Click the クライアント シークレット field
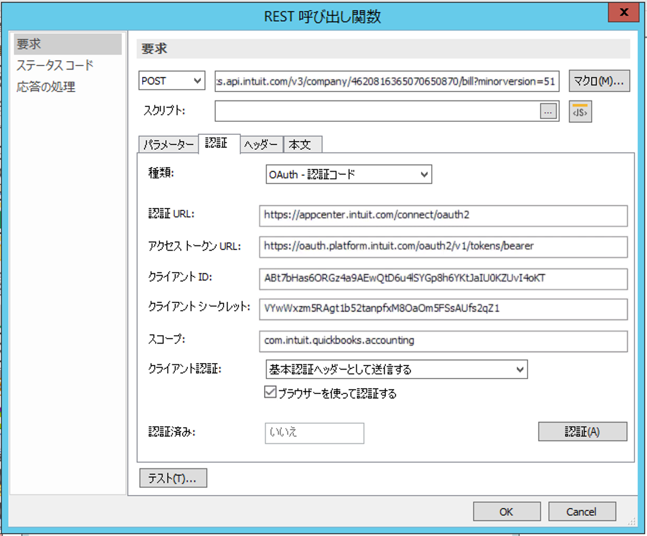The height and width of the screenshot is (536, 647). click(x=443, y=309)
